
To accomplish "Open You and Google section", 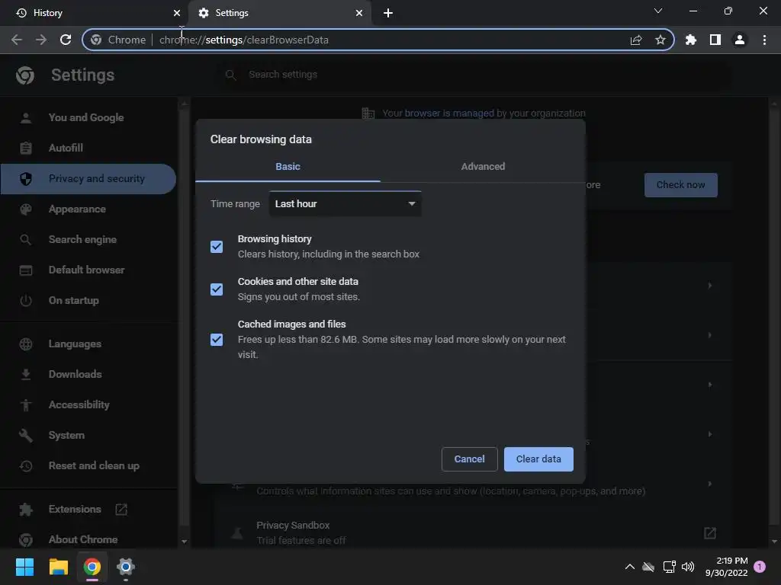I will pyautogui.click(x=86, y=117).
